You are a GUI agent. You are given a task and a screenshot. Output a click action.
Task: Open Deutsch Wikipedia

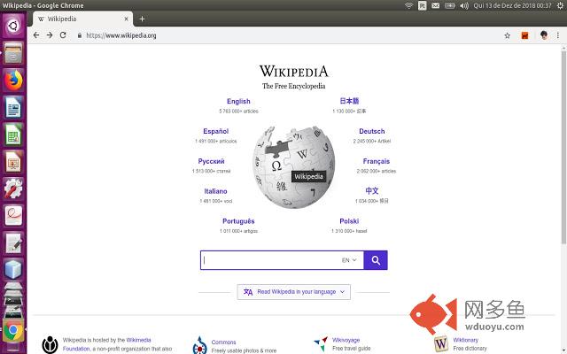coord(372,131)
